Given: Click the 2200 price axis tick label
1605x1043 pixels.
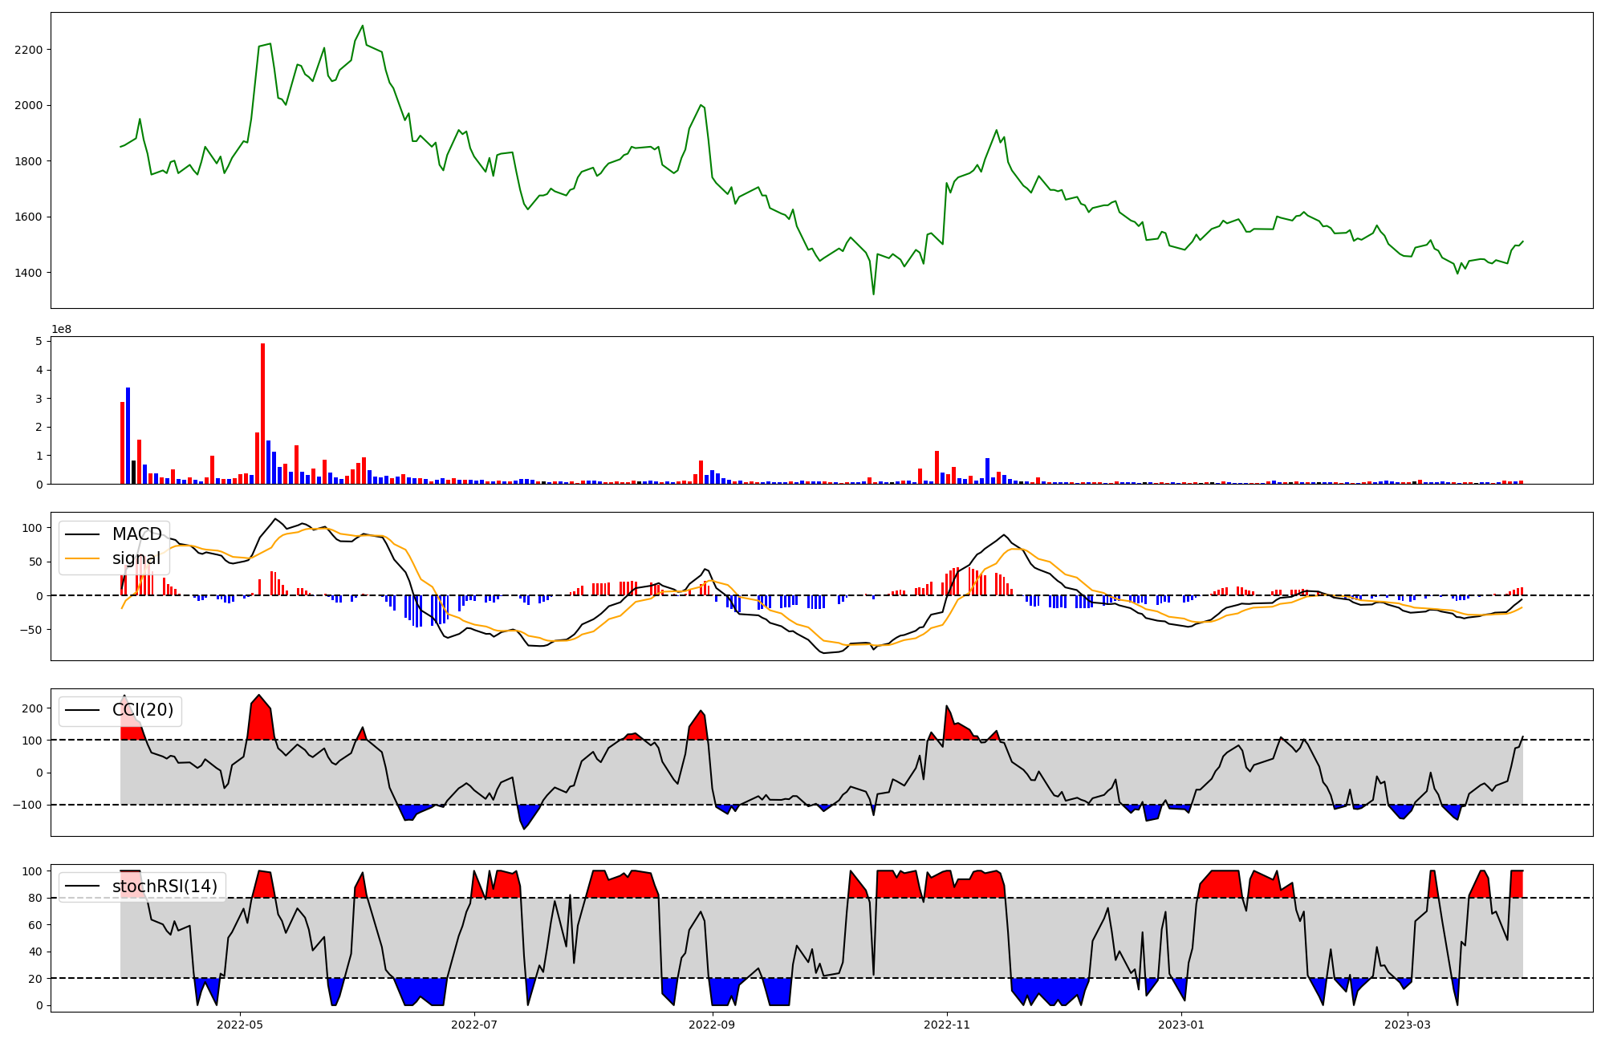Looking at the screenshot, I should tap(29, 50).
